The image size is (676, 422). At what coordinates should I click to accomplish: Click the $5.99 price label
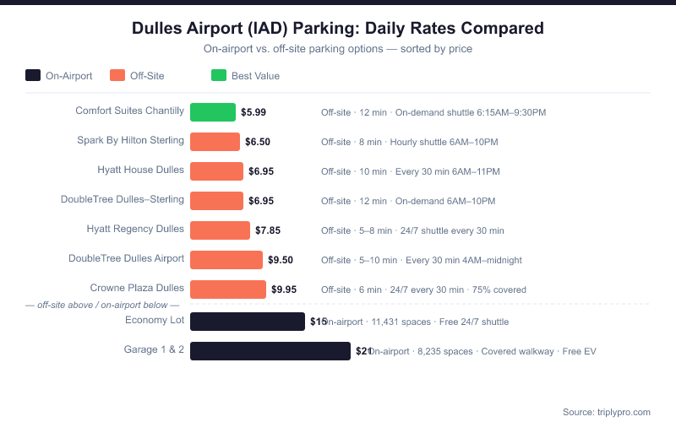pyautogui.click(x=253, y=112)
